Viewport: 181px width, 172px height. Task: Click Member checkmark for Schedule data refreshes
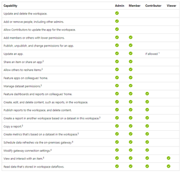(131, 142)
